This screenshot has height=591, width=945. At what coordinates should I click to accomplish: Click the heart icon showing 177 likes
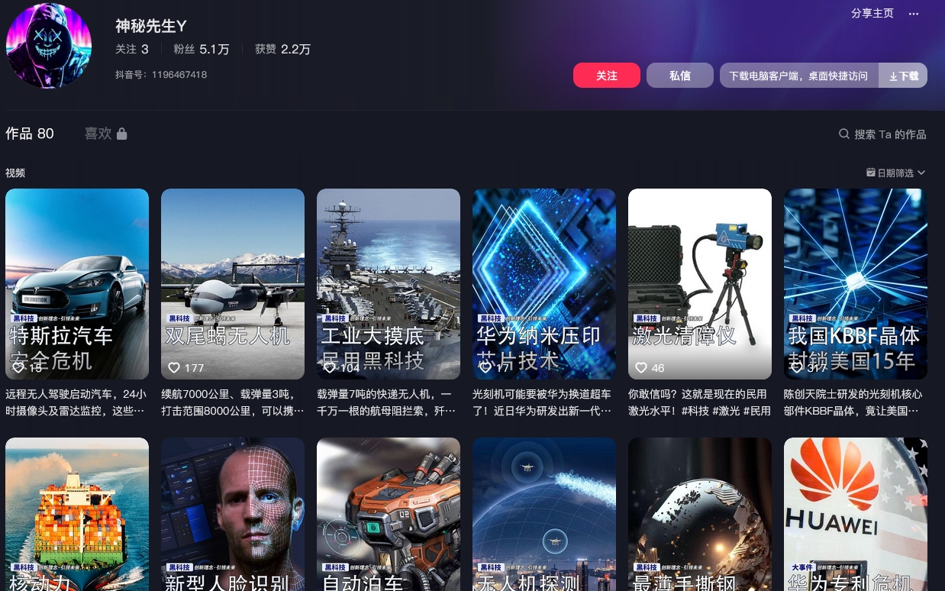pyautogui.click(x=174, y=368)
